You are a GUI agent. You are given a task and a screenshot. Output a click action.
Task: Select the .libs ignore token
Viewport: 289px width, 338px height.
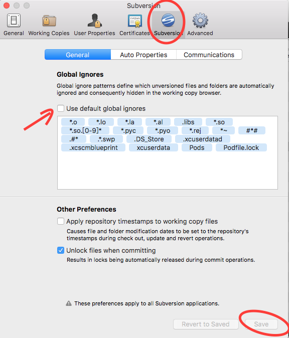188,122
